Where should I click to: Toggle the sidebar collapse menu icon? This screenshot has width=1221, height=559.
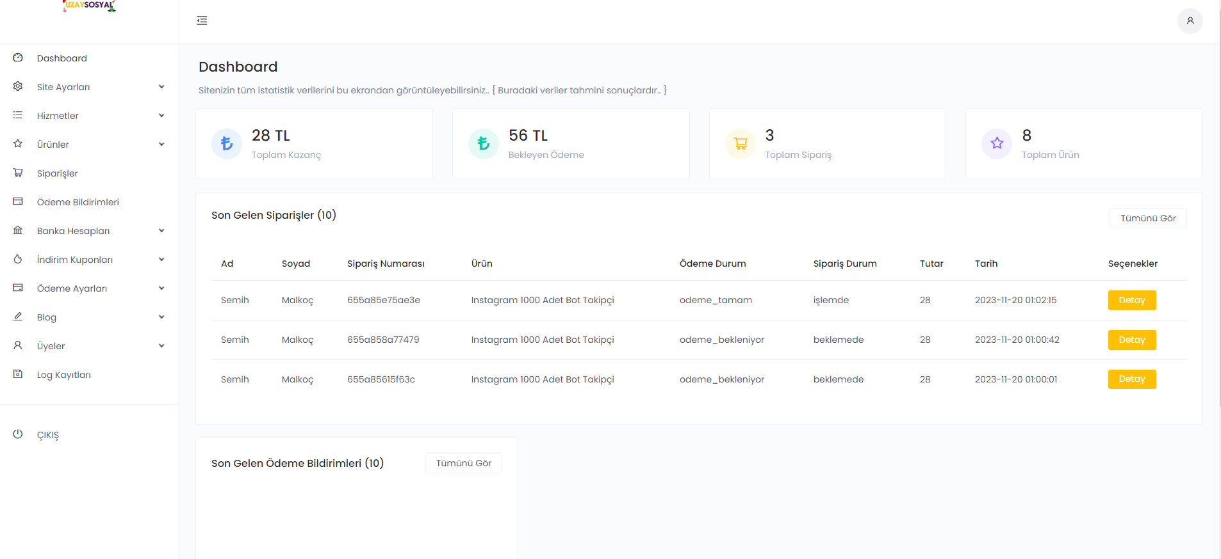202,20
